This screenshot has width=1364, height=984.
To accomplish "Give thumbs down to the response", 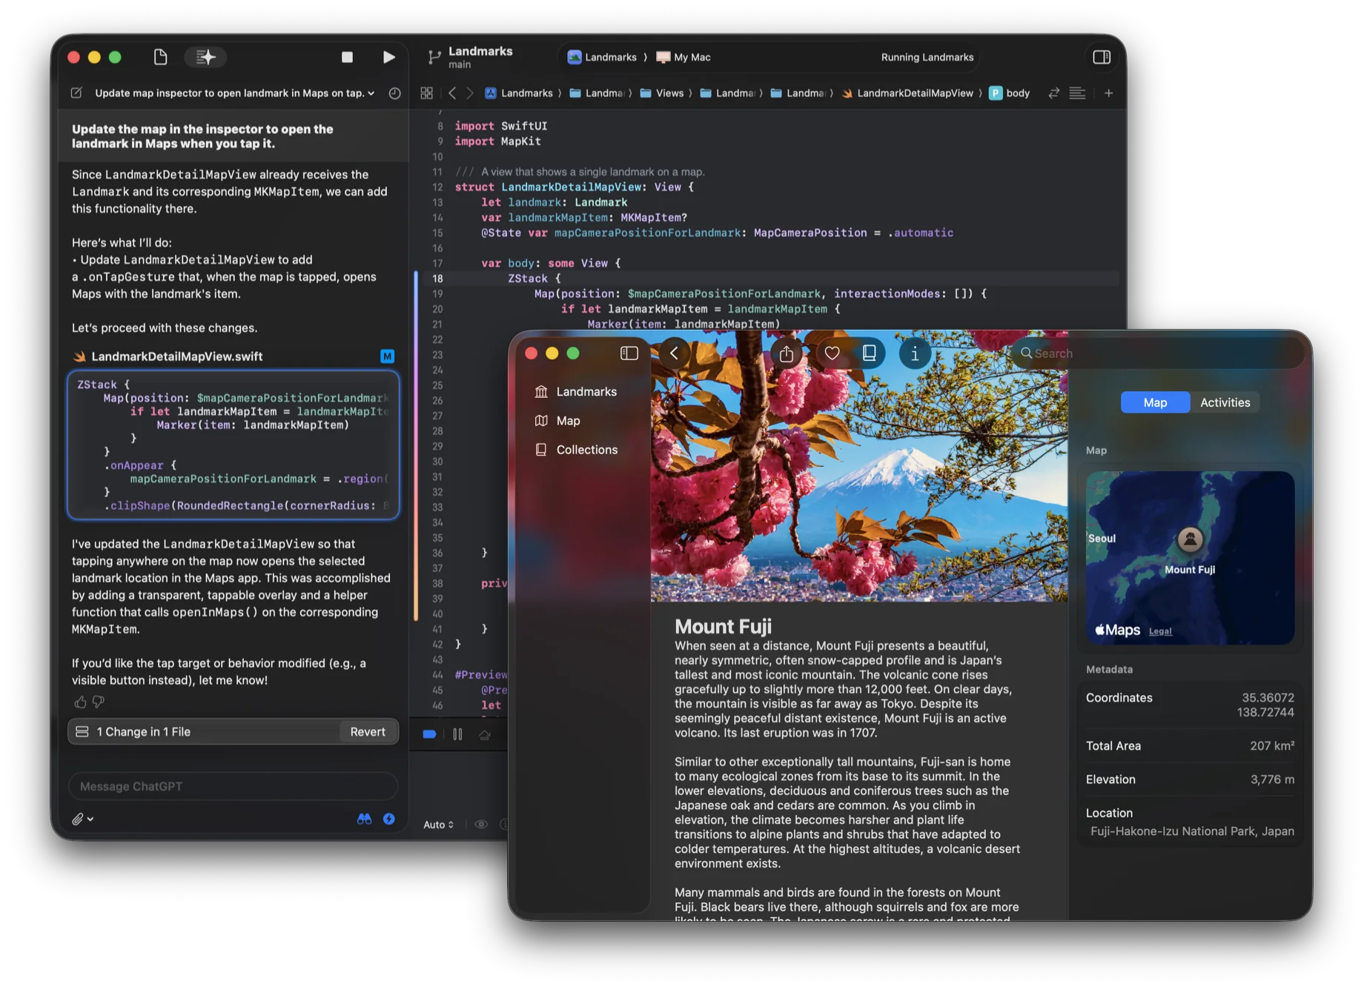I will 98,702.
